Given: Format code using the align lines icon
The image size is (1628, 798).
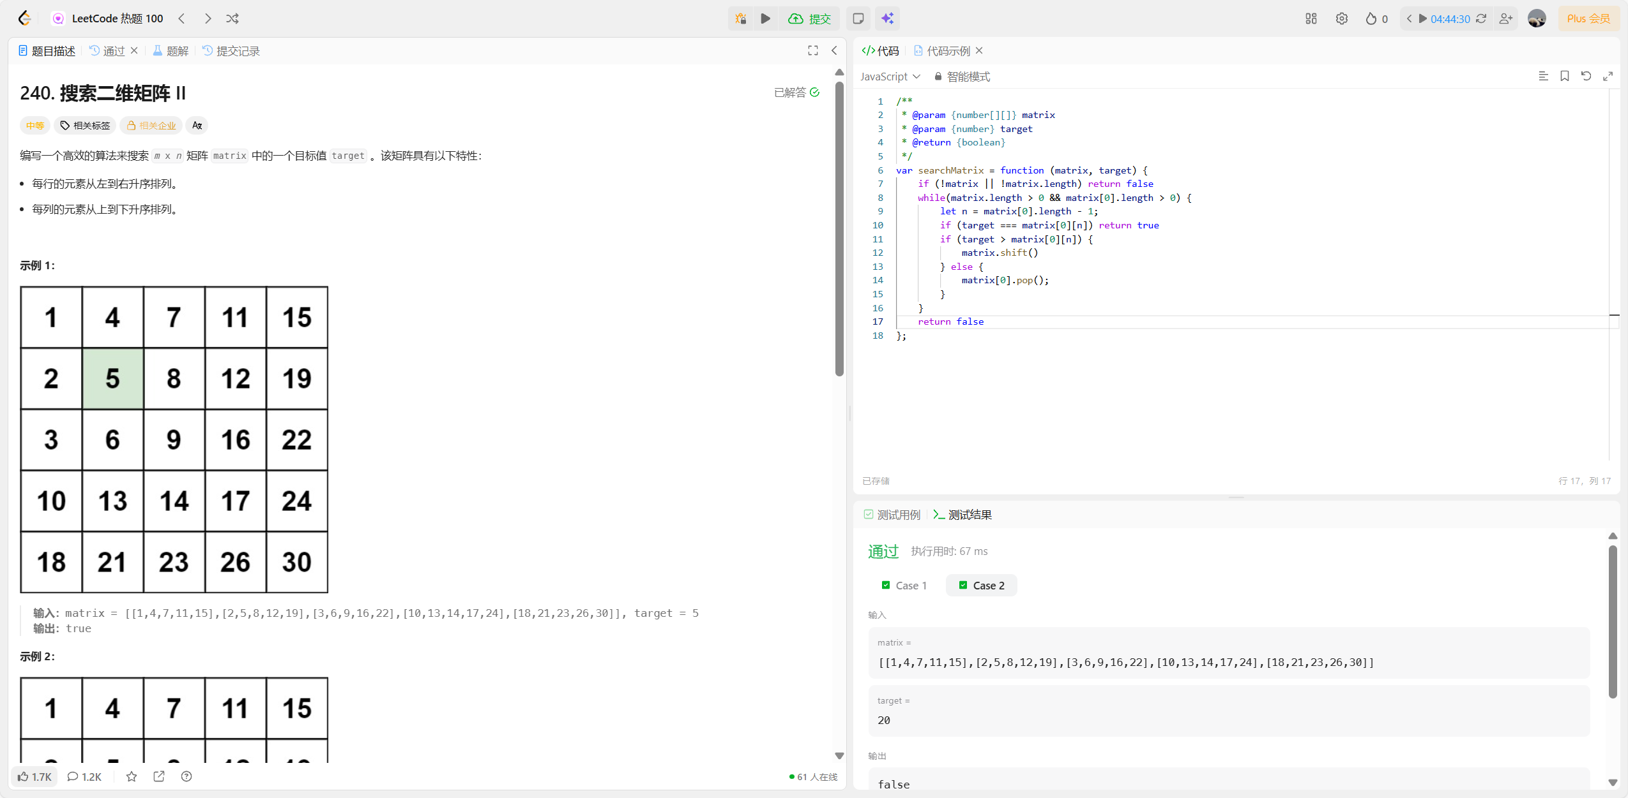Looking at the screenshot, I should (1543, 76).
